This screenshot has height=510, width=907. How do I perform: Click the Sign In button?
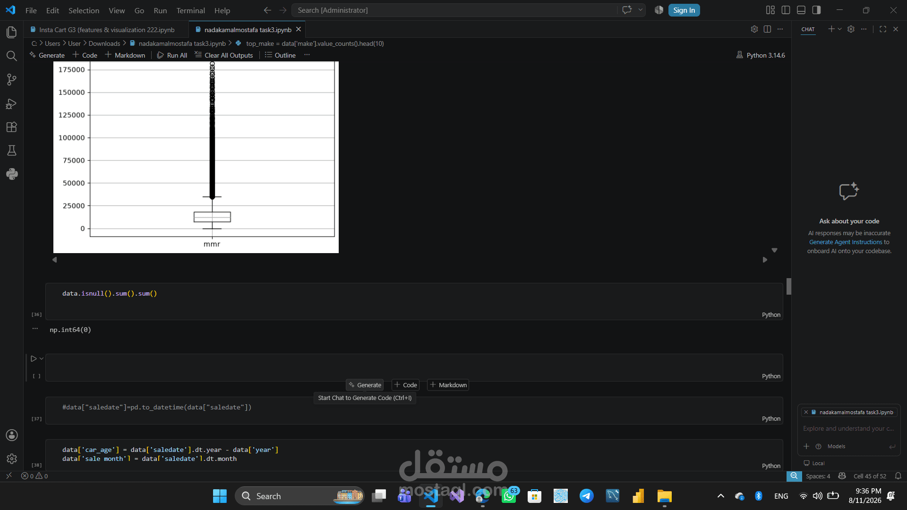(x=684, y=10)
